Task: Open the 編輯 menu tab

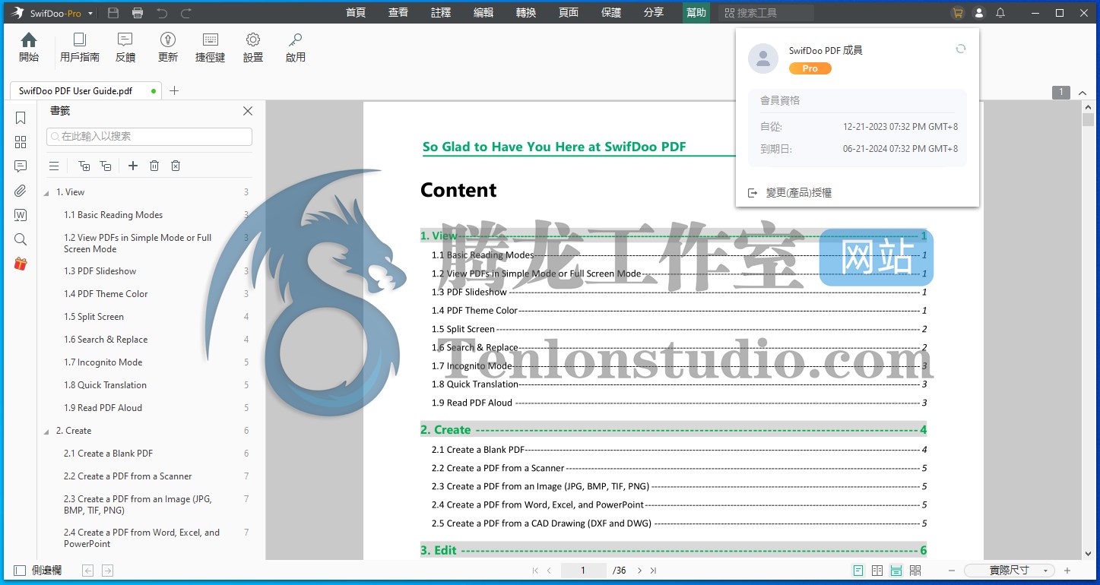Action: (x=483, y=13)
